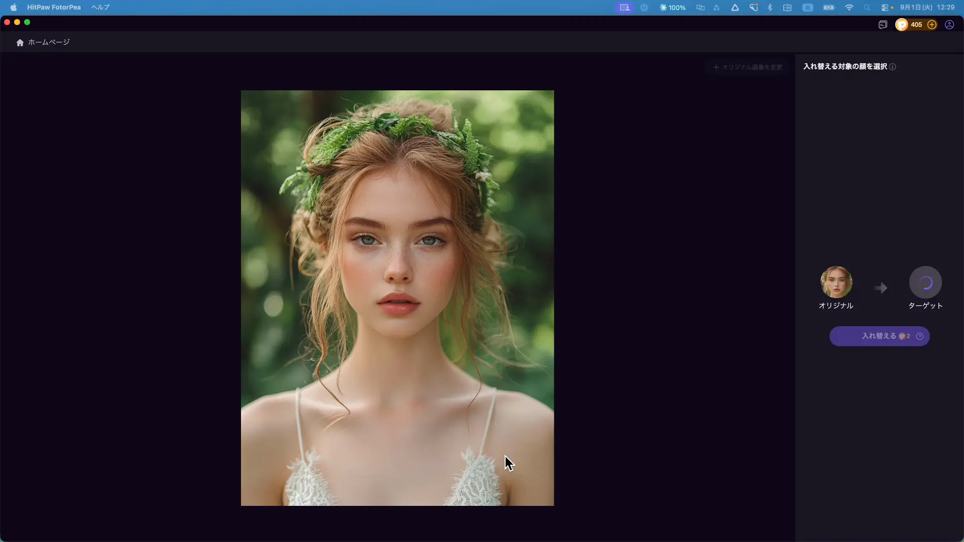Click オリジナル画像を変更 button
The width and height of the screenshot is (964, 542).
(x=748, y=67)
